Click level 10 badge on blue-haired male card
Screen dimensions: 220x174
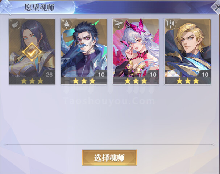coord(101,75)
